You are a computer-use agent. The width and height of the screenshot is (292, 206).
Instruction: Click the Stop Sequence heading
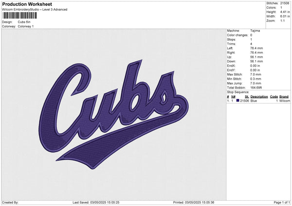[x=238, y=92]
